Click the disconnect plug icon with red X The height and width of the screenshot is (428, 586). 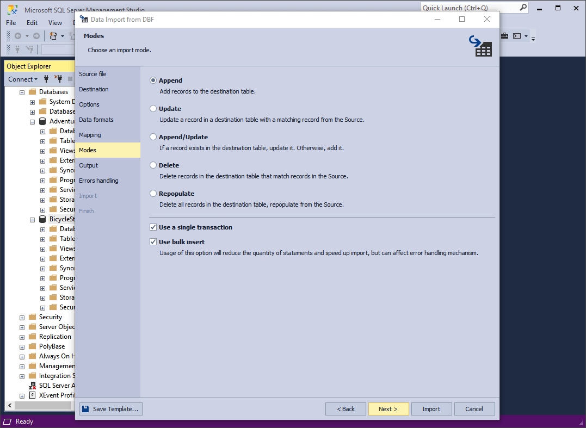pos(58,79)
